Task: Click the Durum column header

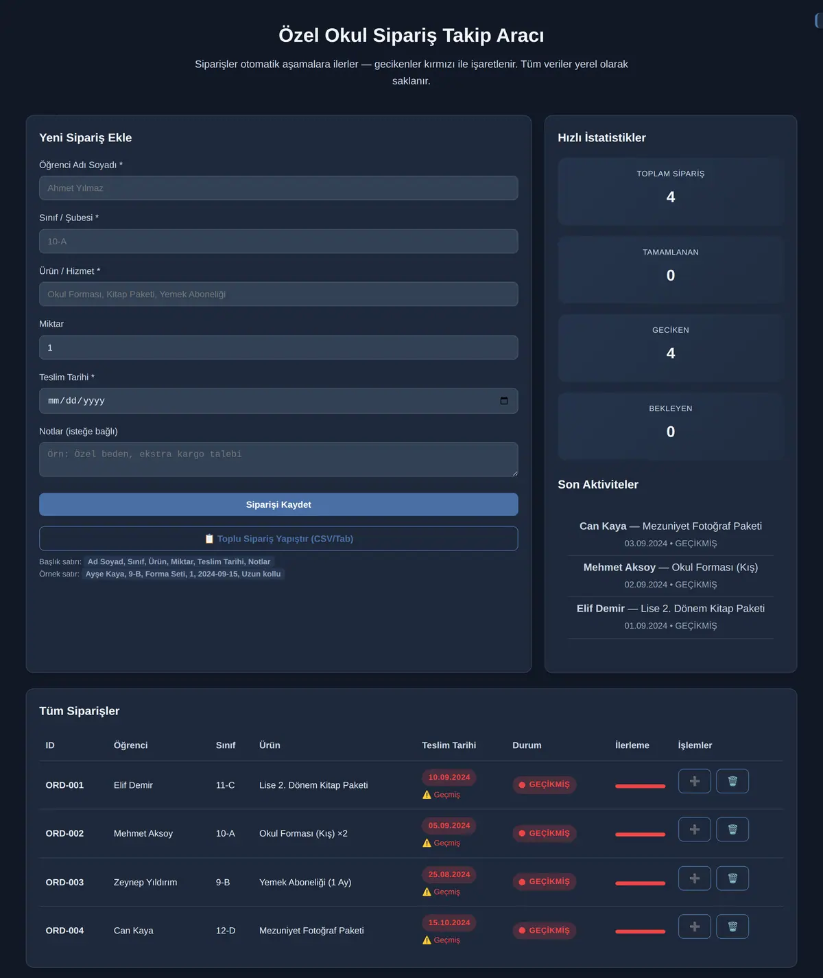Action: point(527,745)
